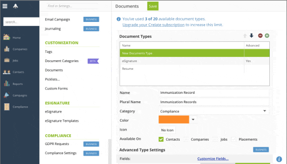Open the No Icon selector
This screenshot has height=164, width=287.
point(167,130)
